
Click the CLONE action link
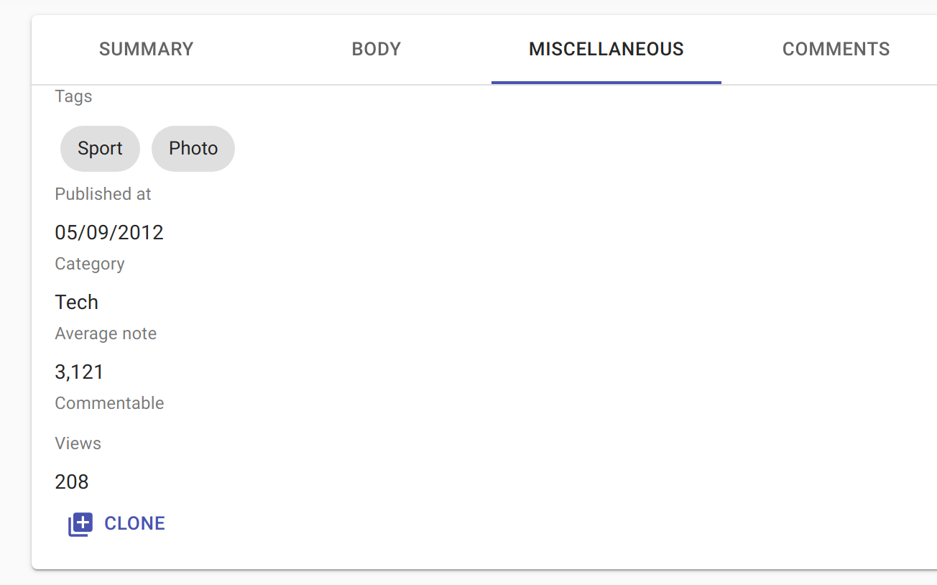pos(135,523)
